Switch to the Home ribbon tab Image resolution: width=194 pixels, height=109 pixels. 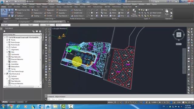3,7
